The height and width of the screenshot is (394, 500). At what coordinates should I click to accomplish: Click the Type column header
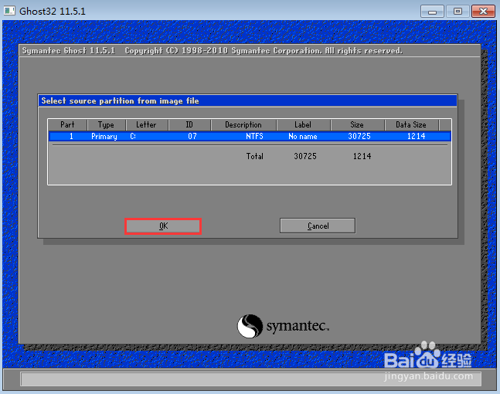tap(106, 124)
